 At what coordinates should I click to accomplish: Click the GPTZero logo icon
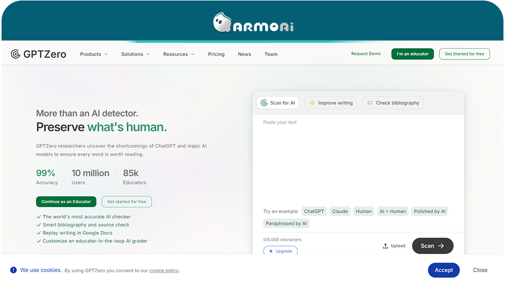pos(15,54)
